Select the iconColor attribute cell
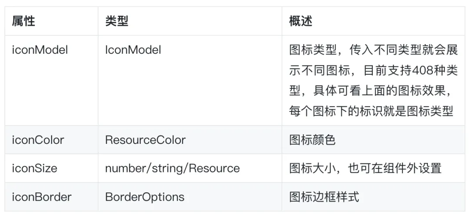 tap(38, 140)
